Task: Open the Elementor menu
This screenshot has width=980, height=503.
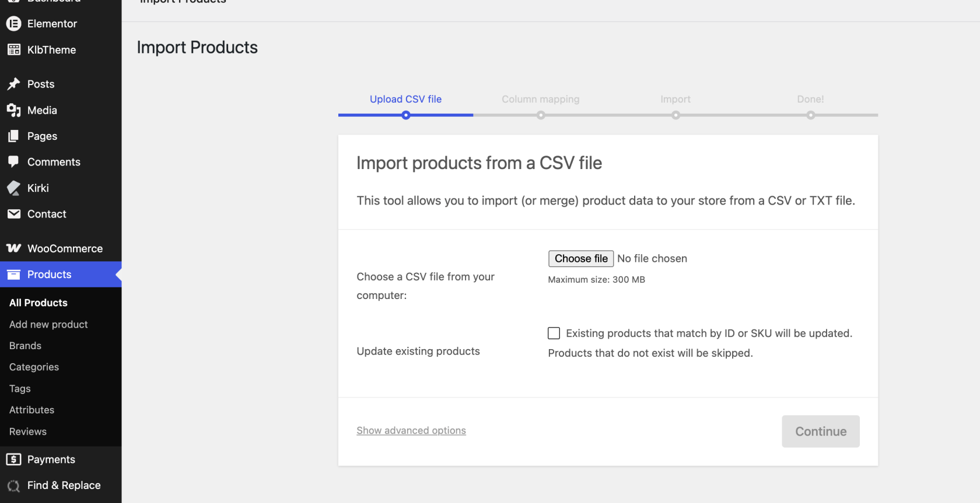Action: [x=61, y=23]
